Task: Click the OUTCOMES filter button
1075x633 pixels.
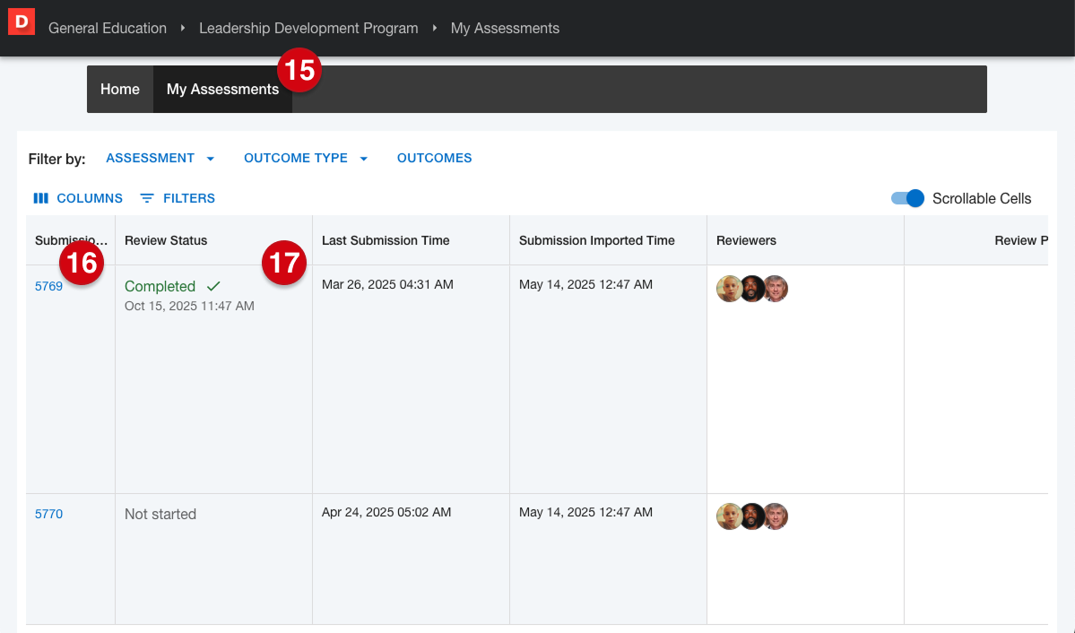Action: pyautogui.click(x=435, y=159)
